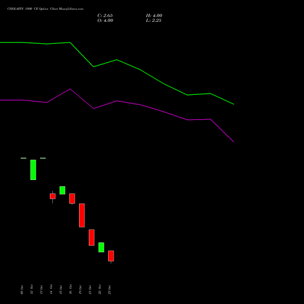Screen dimensions: 304x304
Task: Click the CHOLAFIN CE Option chart title
Action: click(x=45, y=9)
